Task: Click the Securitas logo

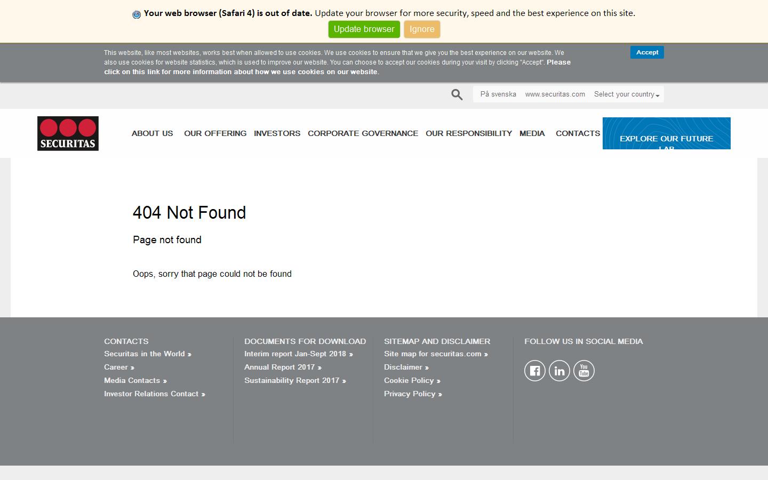Action: (x=68, y=133)
